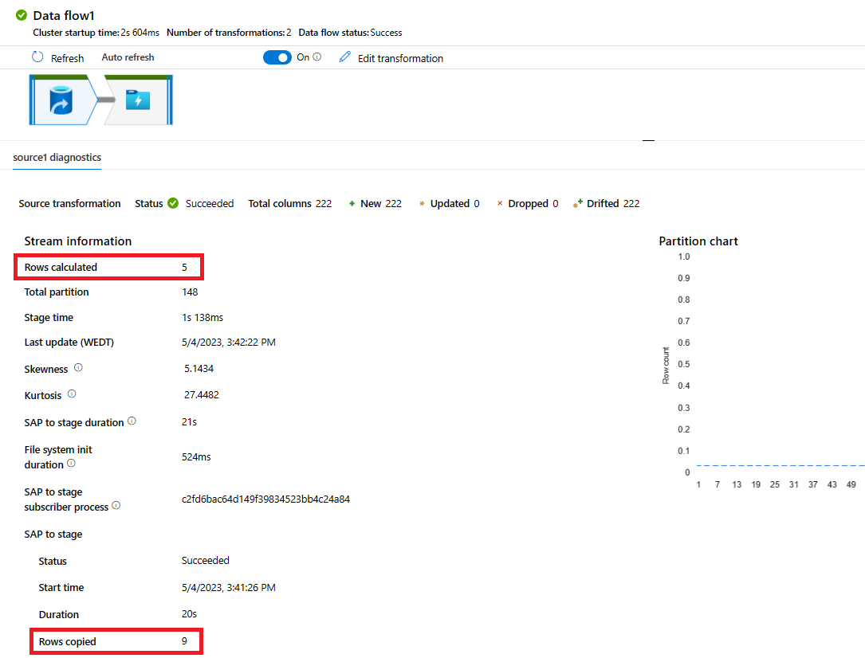Click the dashed line in the Partition chart
Screen dimensions: 865x658
[x=777, y=465]
